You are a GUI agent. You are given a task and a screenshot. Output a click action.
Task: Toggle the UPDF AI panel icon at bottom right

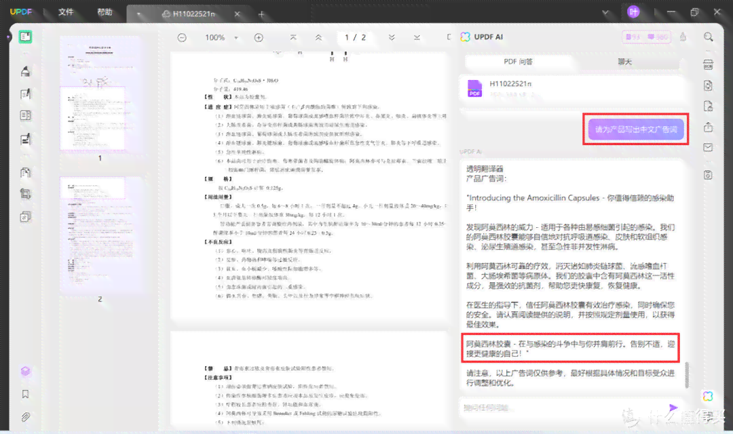(708, 396)
